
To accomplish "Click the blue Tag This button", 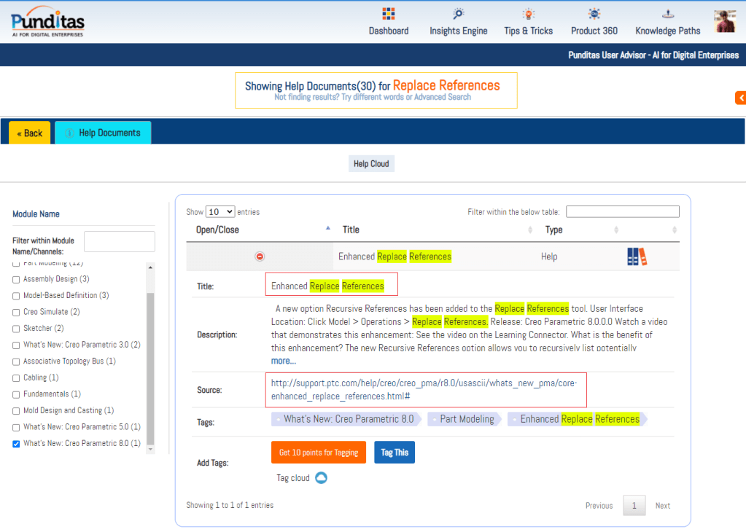I will 395,453.
